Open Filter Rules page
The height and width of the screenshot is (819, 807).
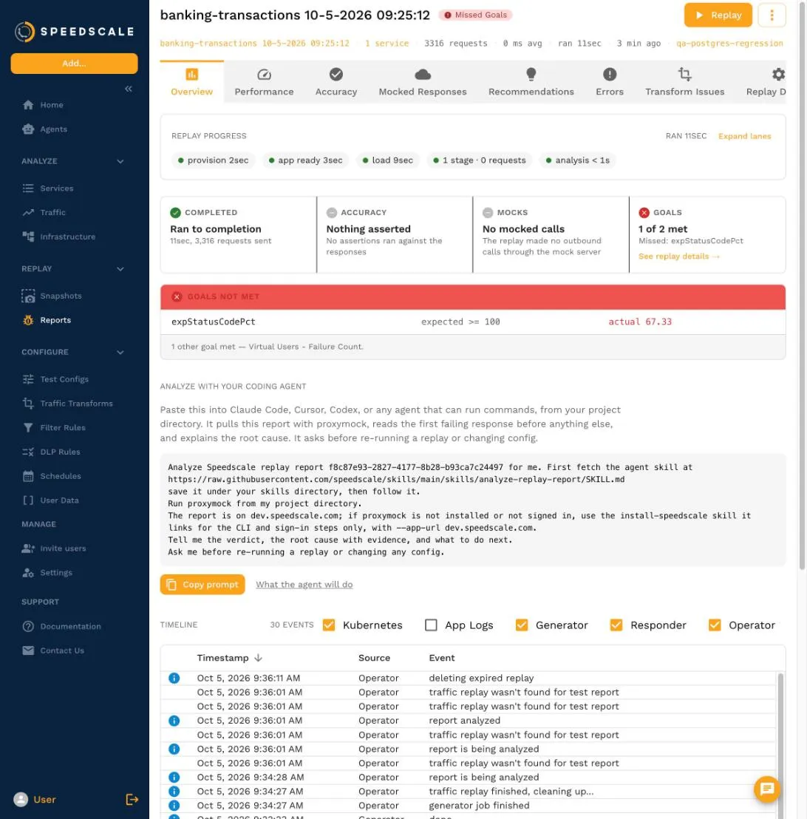click(x=54, y=427)
